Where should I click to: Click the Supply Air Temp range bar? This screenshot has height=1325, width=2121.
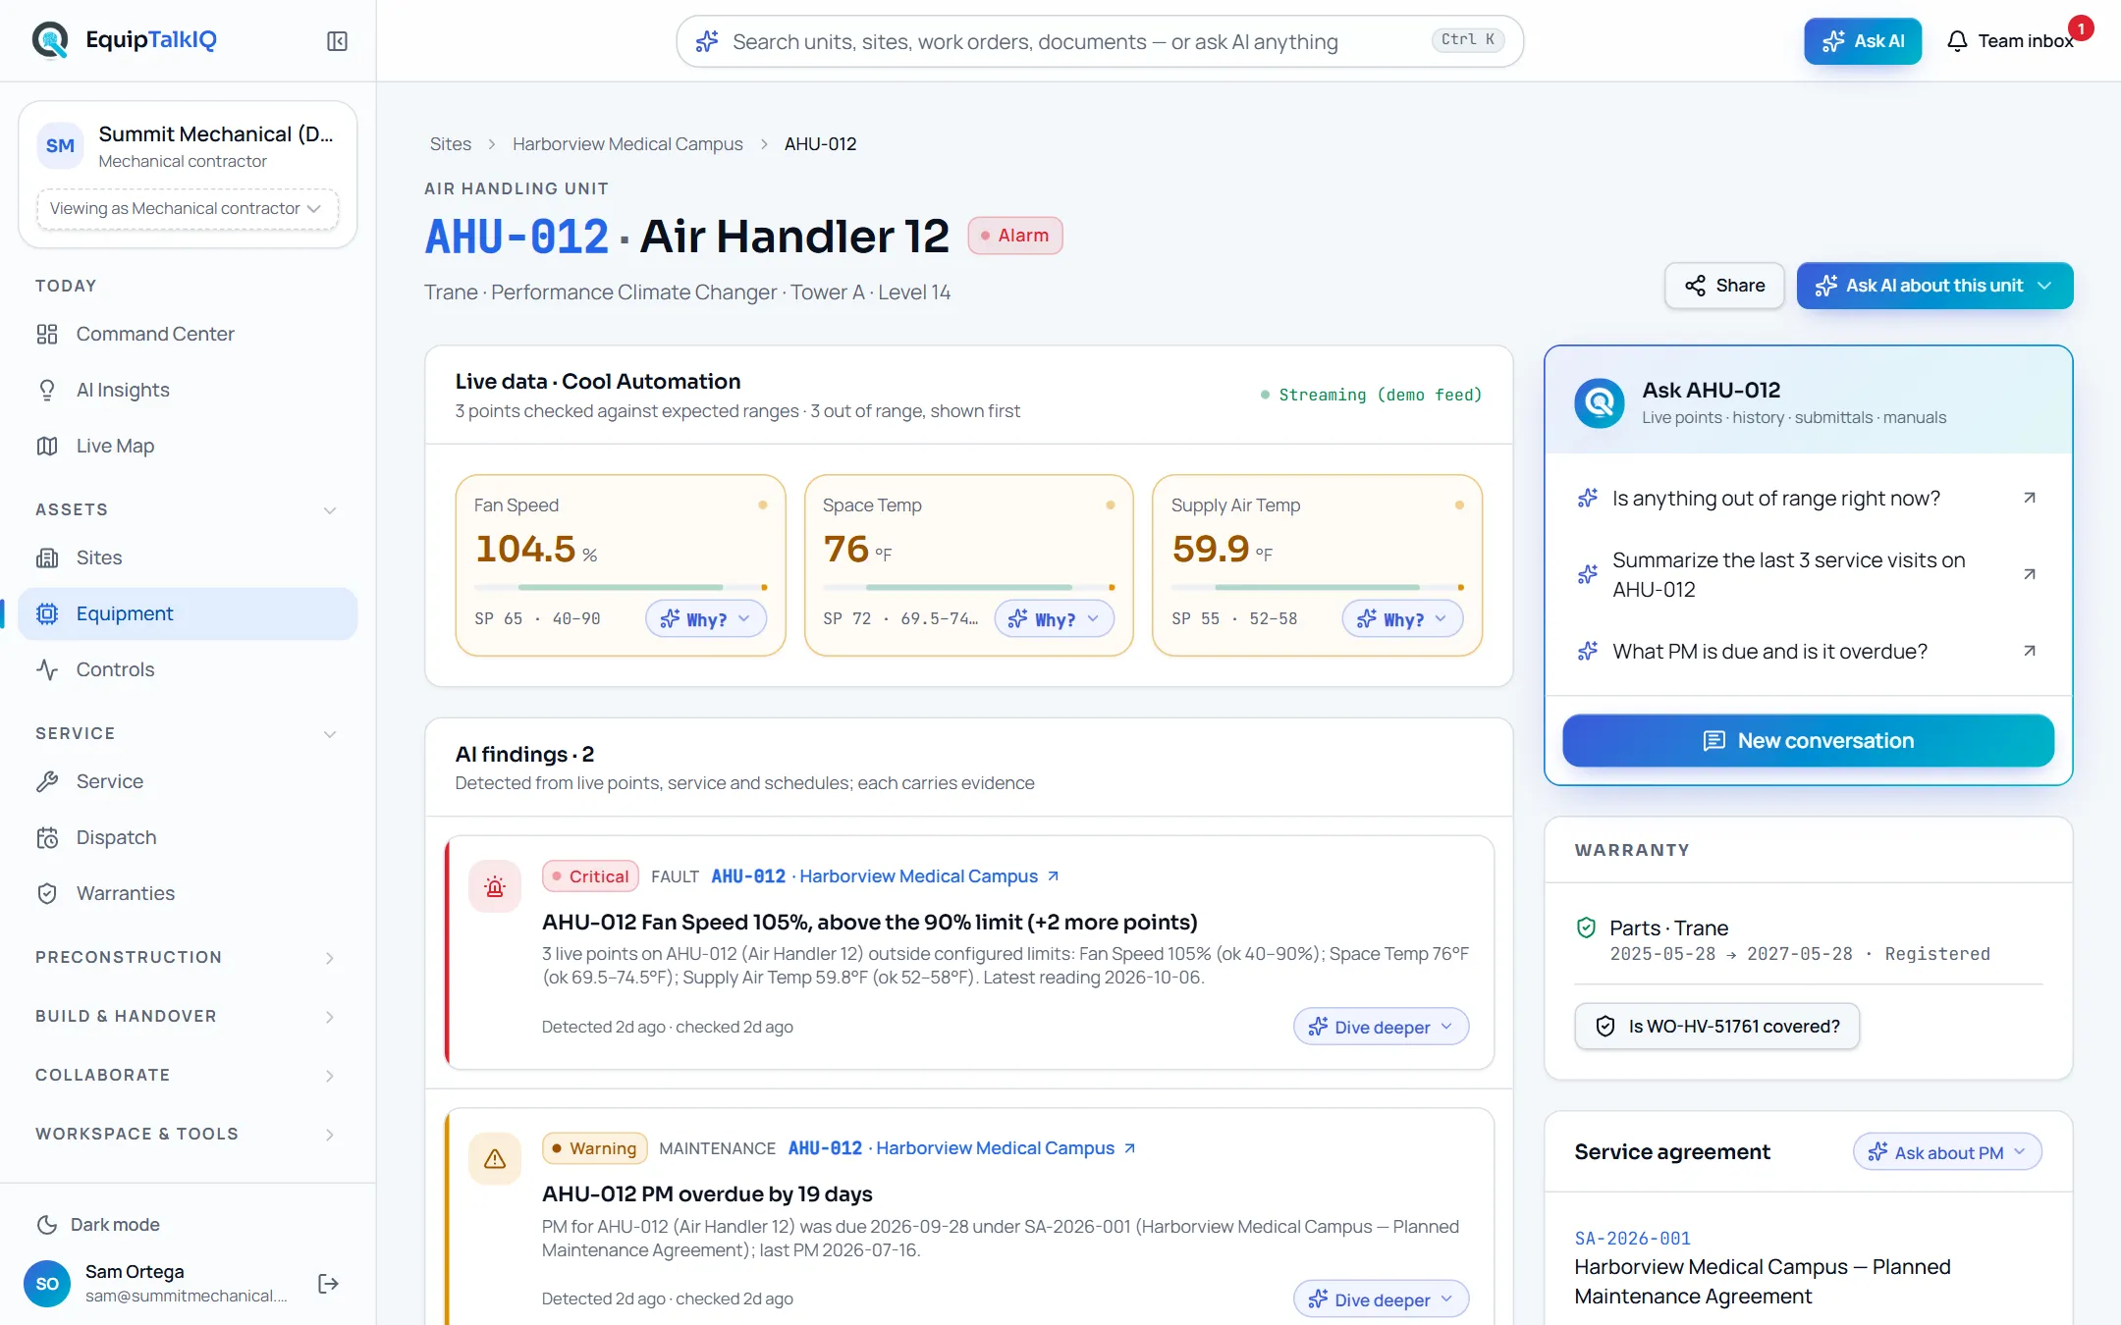(1317, 587)
